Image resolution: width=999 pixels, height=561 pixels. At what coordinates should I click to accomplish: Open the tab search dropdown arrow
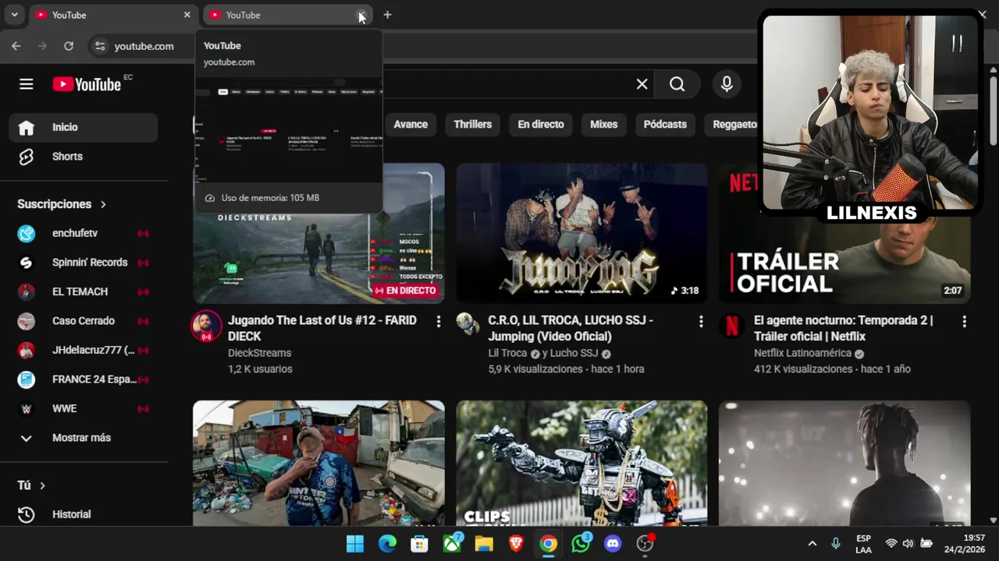14,15
